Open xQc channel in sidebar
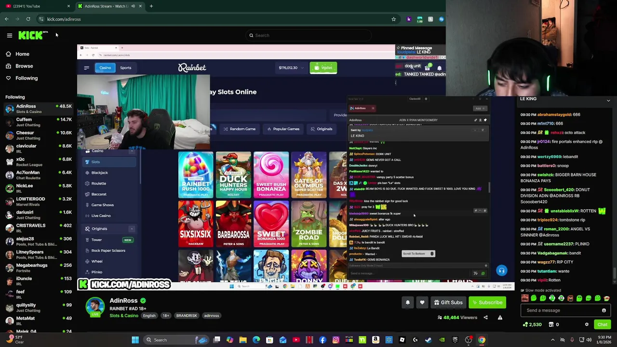Screen dimensions: 617x347 click(x=38, y=162)
